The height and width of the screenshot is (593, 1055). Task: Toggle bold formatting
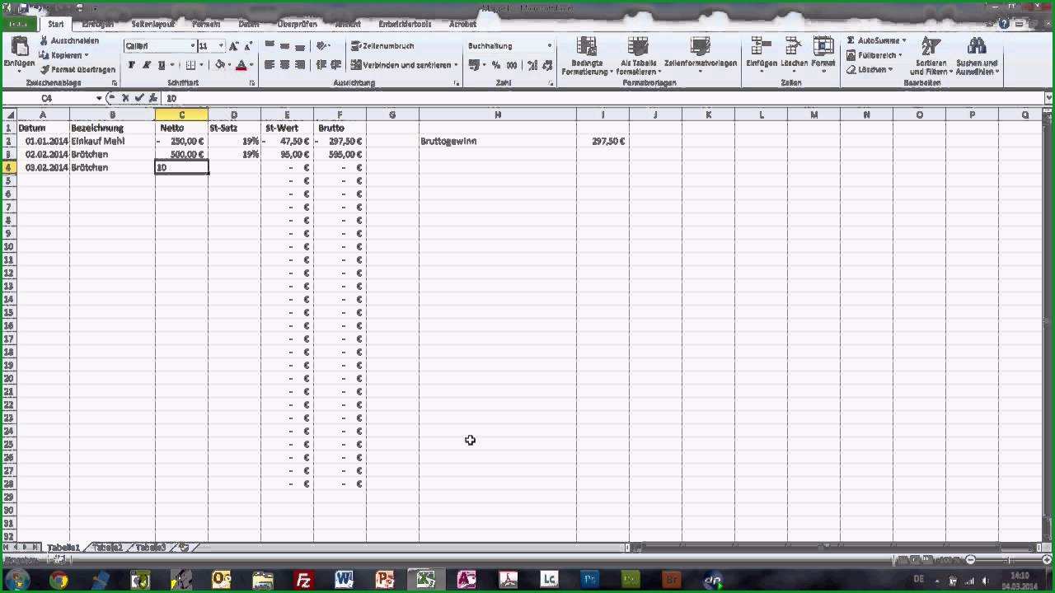point(131,65)
